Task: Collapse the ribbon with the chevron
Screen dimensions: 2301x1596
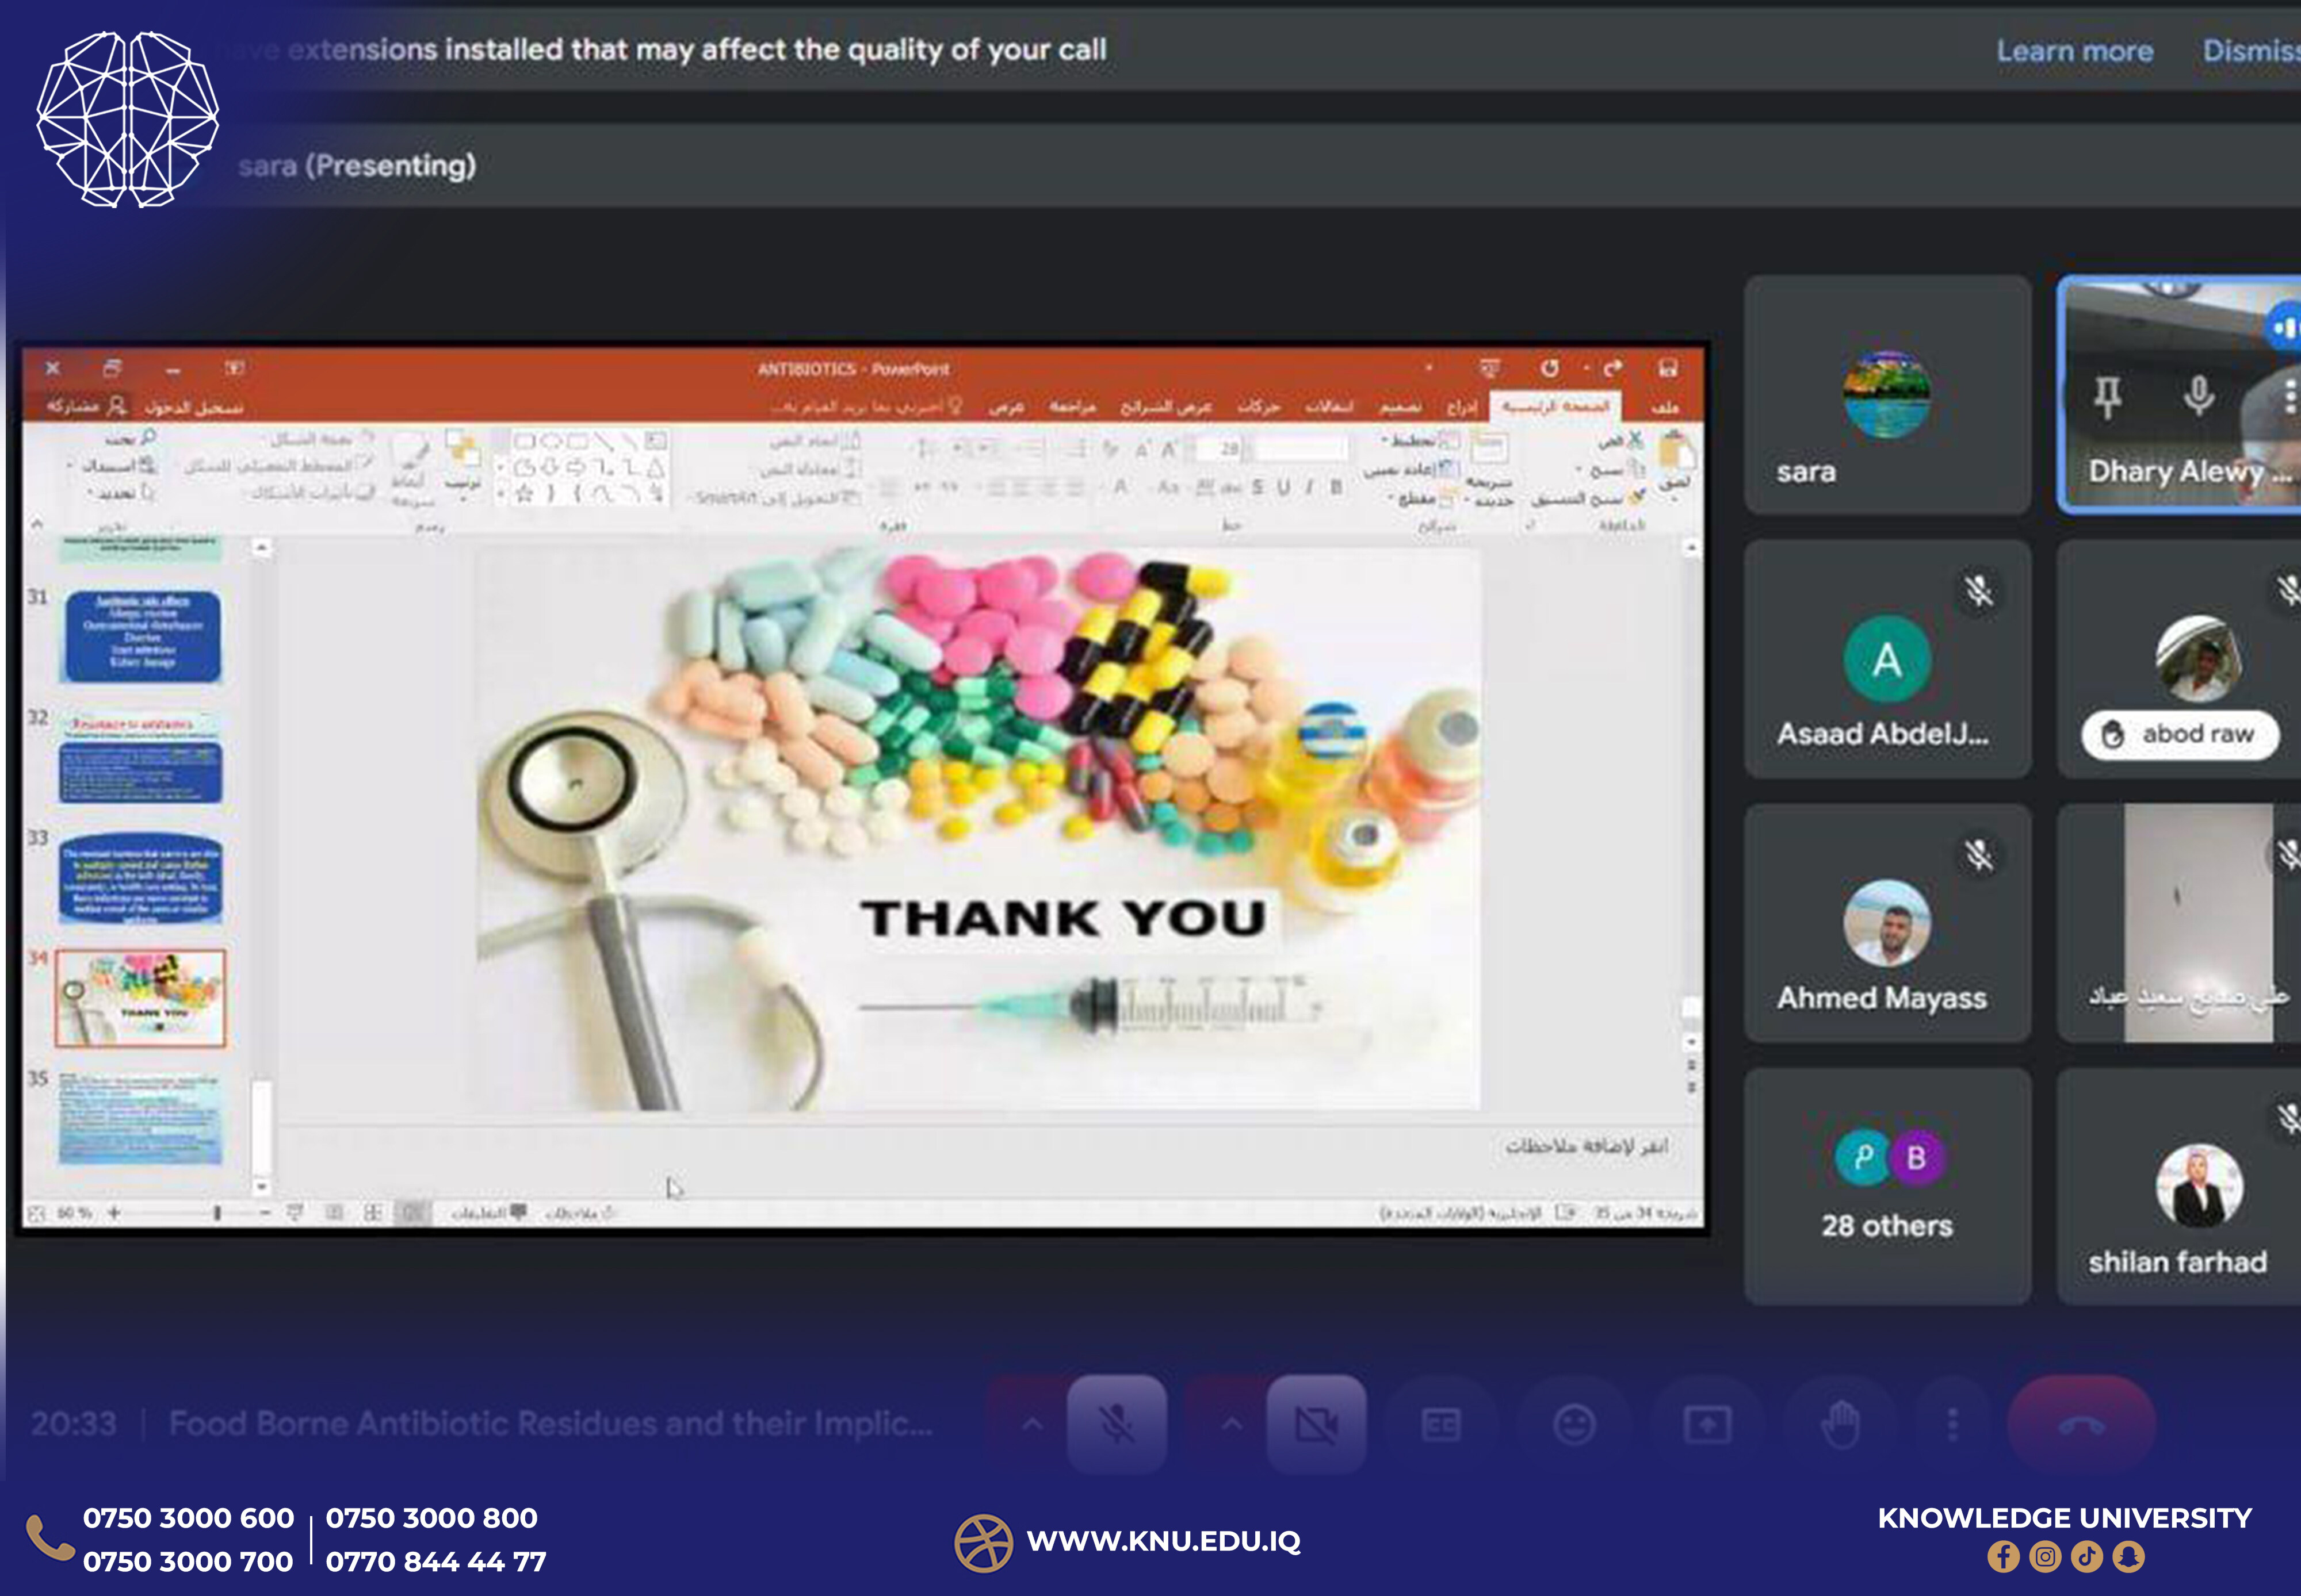Action: pos(37,523)
